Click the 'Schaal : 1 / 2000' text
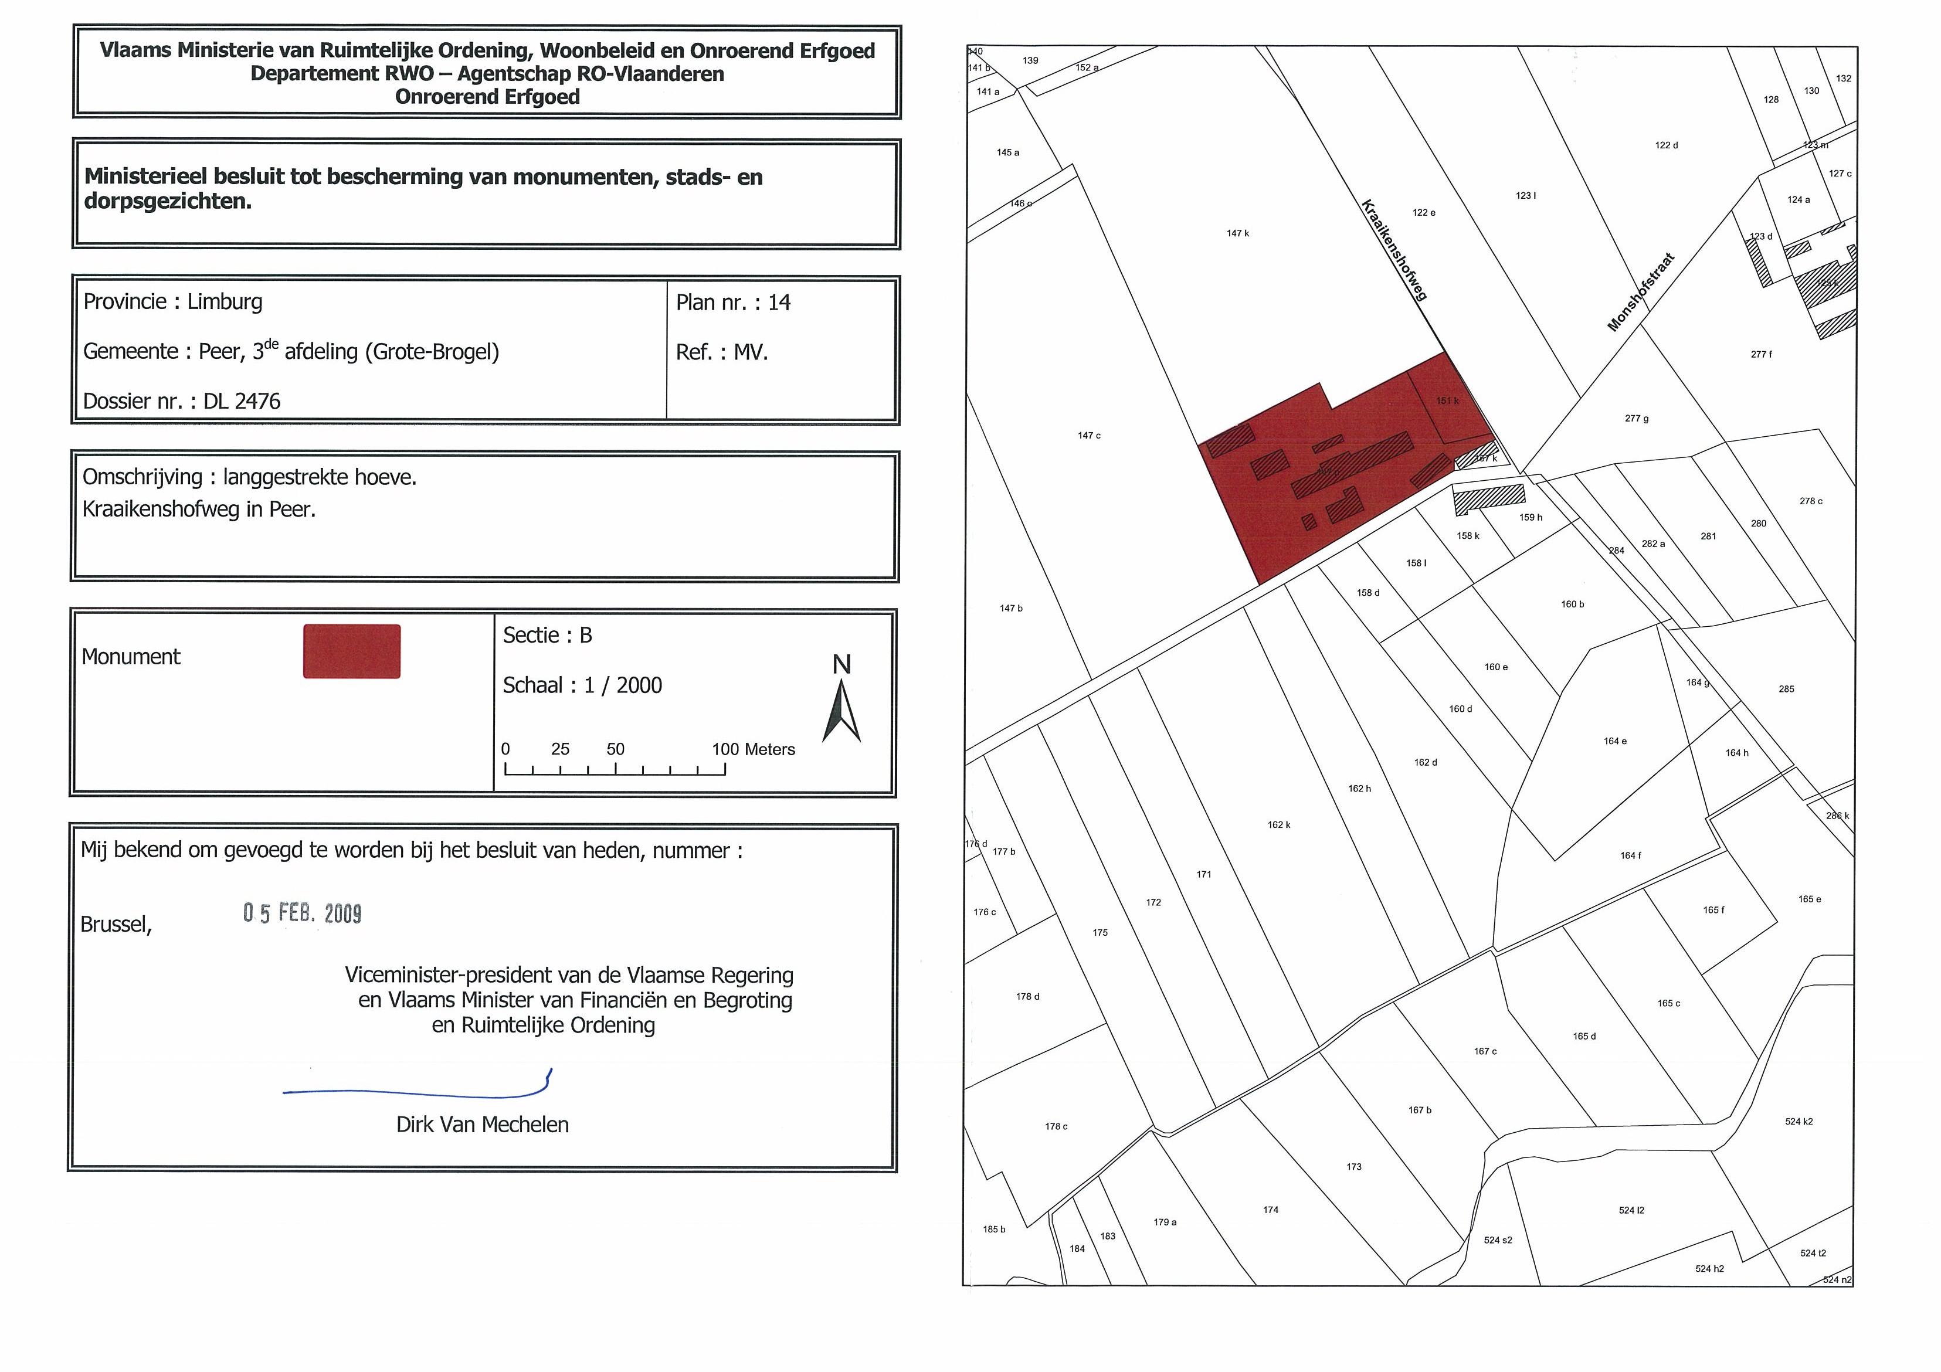This screenshot has width=1941, height=1372. click(582, 685)
